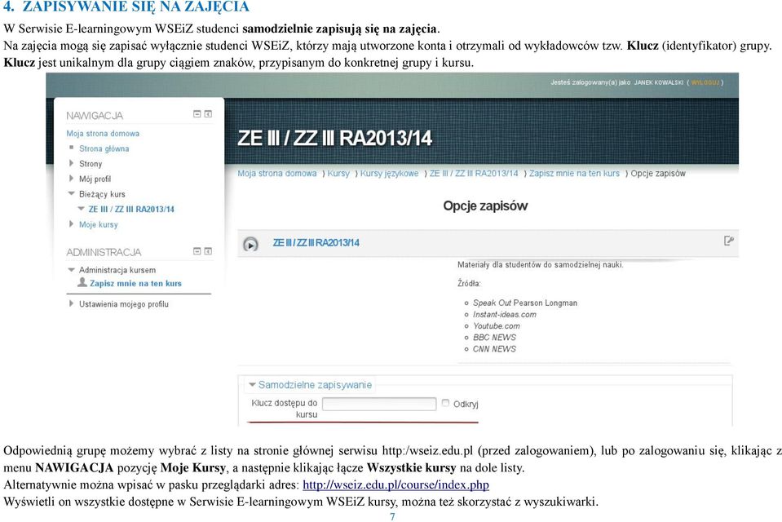Expand the Moje kursy navigation node
The width and height of the screenshot is (782, 522).
71,224
